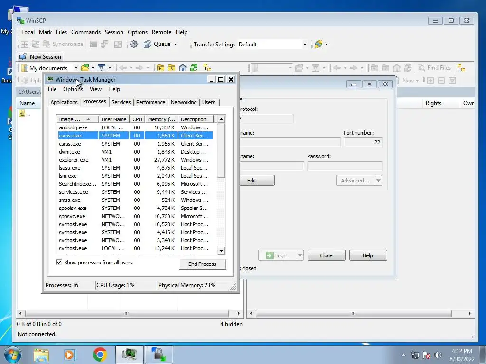Open the Local menu in WinSCP
The width and height of the screenshot is (486, 364).
(28, 32)
